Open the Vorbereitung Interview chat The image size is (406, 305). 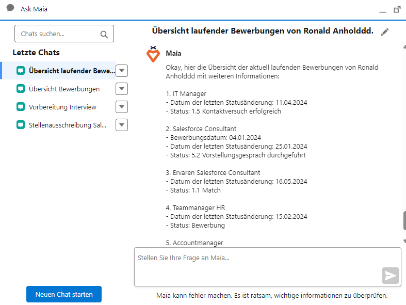[x=62, y=107]
